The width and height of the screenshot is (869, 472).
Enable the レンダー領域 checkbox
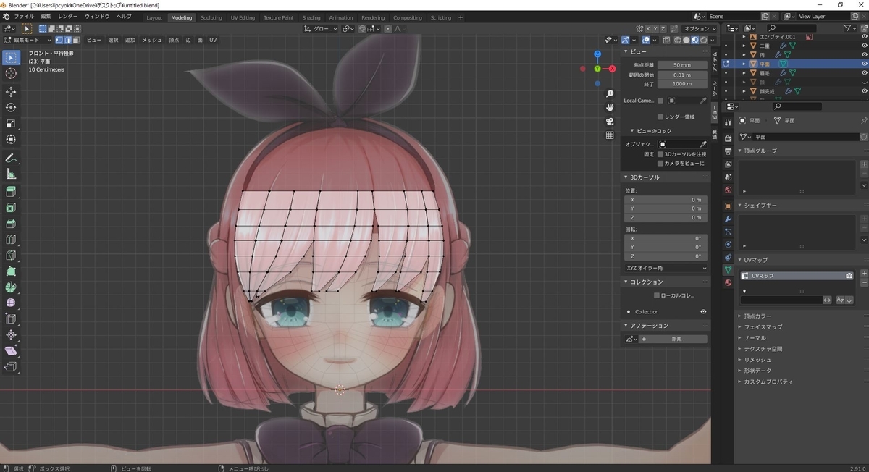660,117
